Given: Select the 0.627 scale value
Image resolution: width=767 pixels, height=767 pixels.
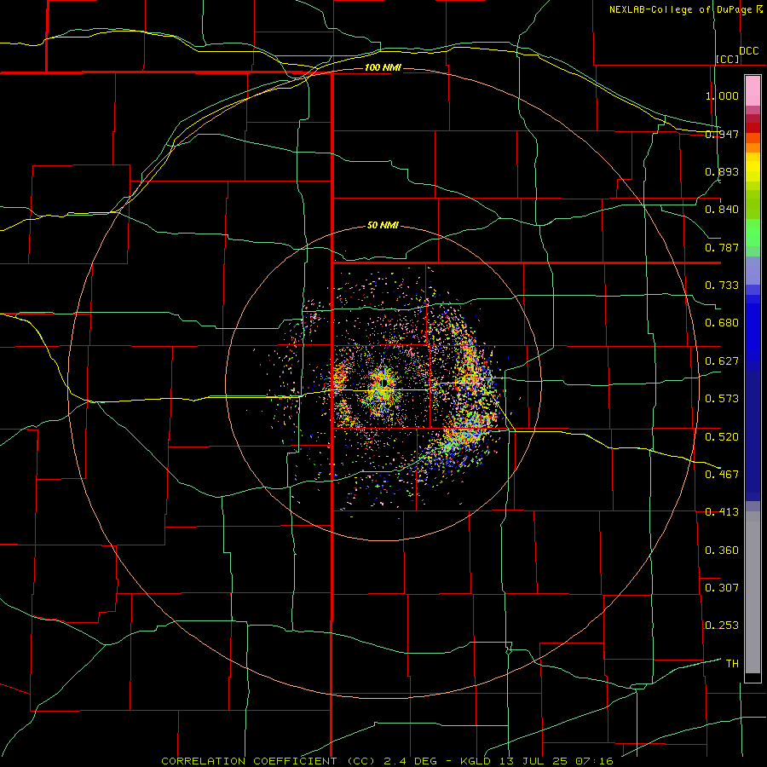Looking at the screenshot, I should click(x=722, y=361).
